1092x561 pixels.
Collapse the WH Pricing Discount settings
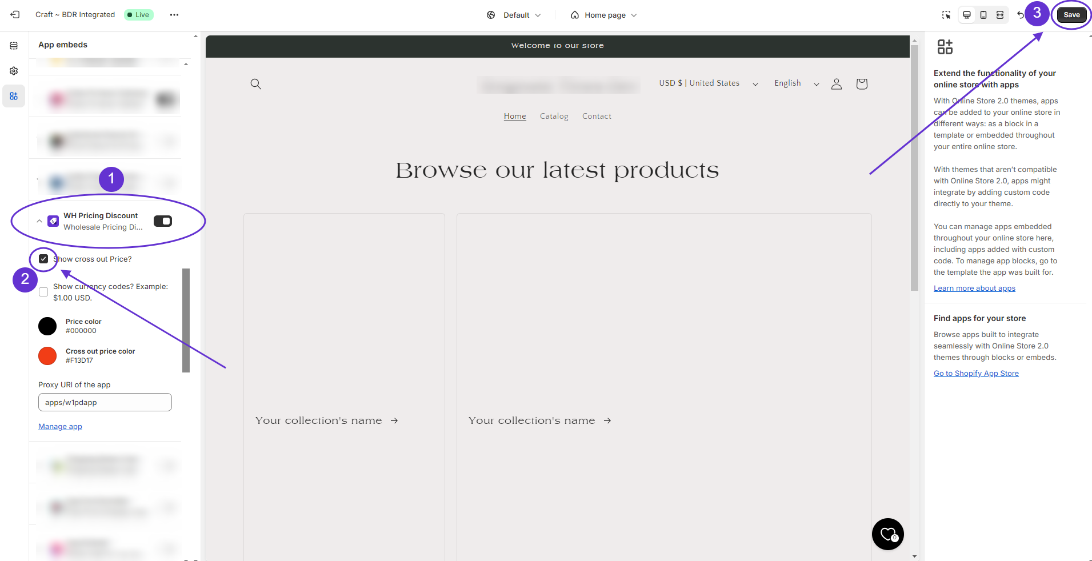39,221
